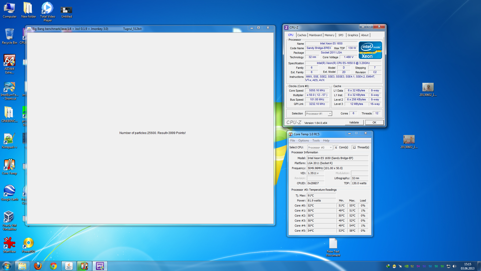Screen dimensions: 481x271
Task: Minimize the Big Bang benchmark window
Action: [x=252, y=28]
